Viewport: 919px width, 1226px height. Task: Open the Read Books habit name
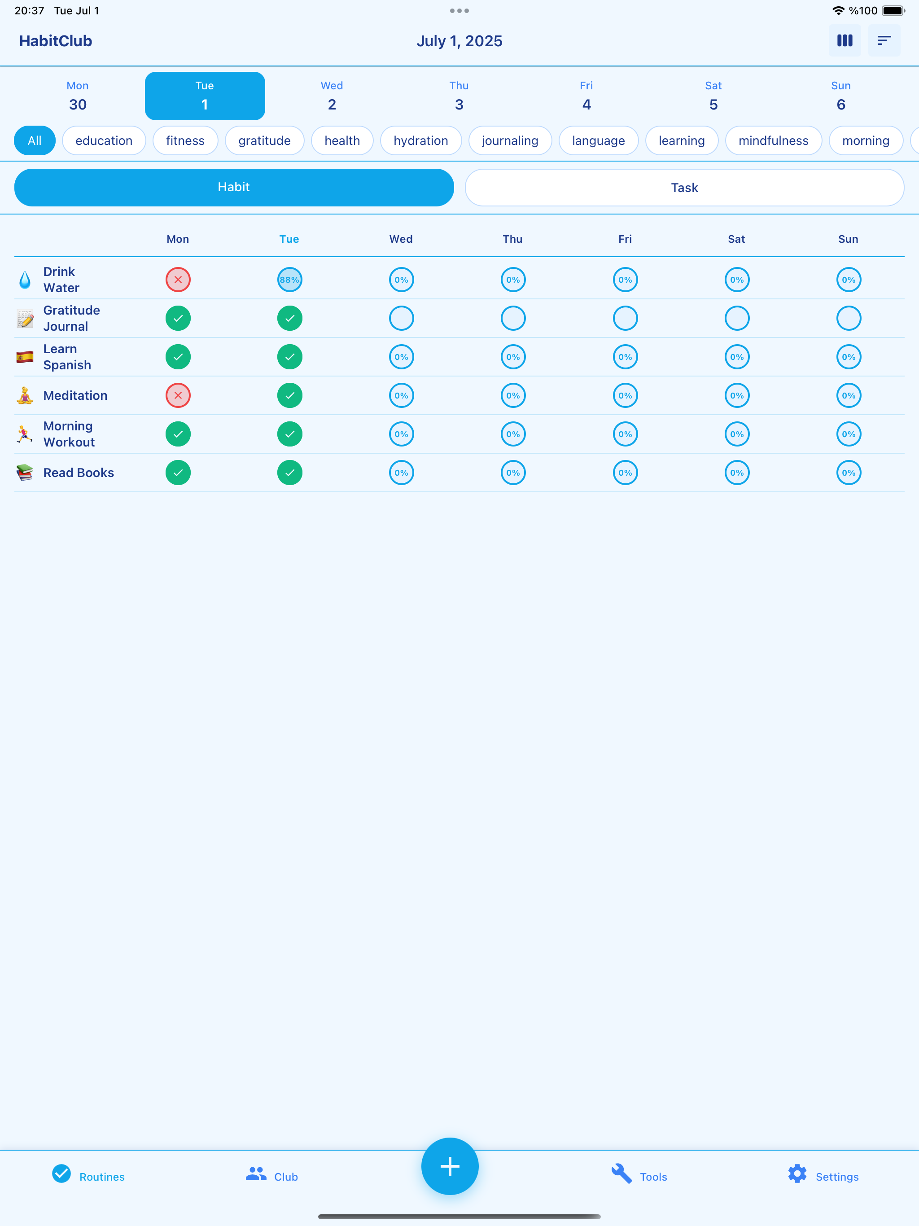[79, 473]
